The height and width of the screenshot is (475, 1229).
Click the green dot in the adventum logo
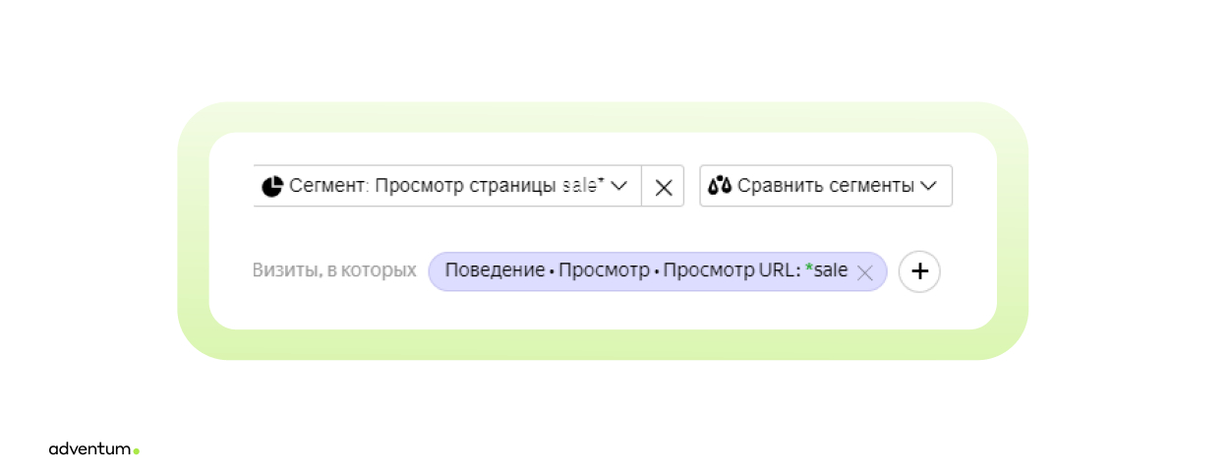[137, 451]
